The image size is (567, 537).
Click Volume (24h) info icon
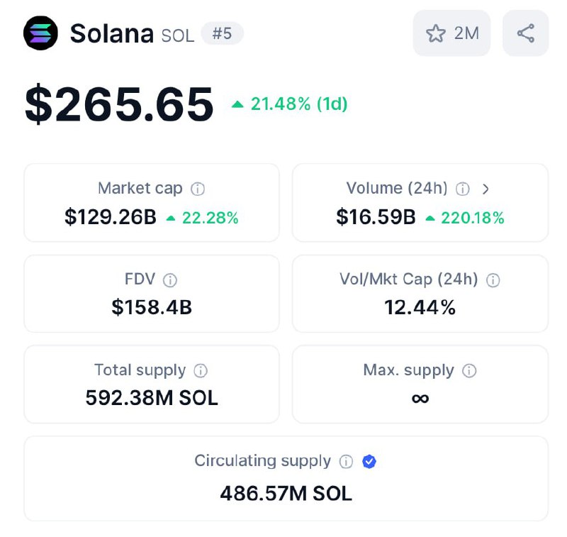(463, 189)
